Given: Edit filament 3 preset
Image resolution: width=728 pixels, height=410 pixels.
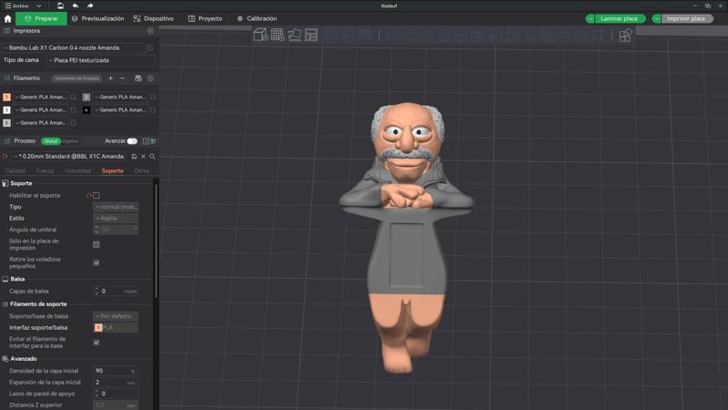Looking at the screenshot, I should [74, 109].
